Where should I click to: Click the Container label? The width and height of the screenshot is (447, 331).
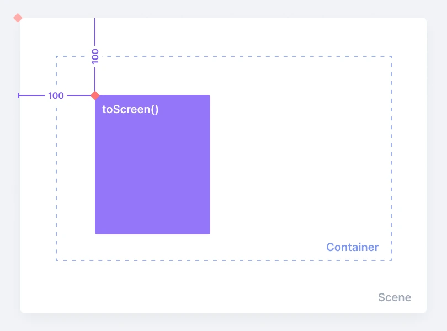[x=352, y=247]
